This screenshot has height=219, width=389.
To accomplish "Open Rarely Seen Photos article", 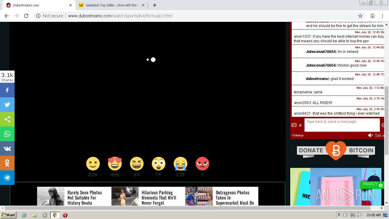I will [x=85, y=198].
